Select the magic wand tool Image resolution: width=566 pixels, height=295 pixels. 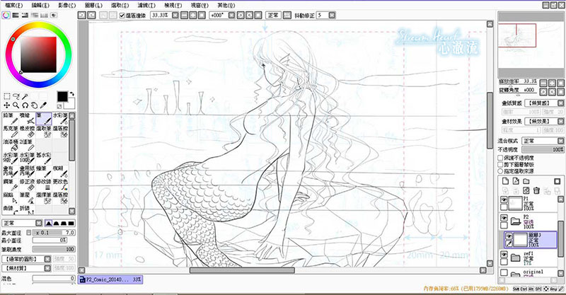click(x=25, y=96)
